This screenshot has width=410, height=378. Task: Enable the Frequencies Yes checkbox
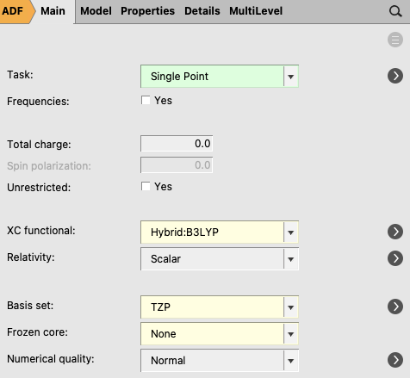tap(146, 101)
